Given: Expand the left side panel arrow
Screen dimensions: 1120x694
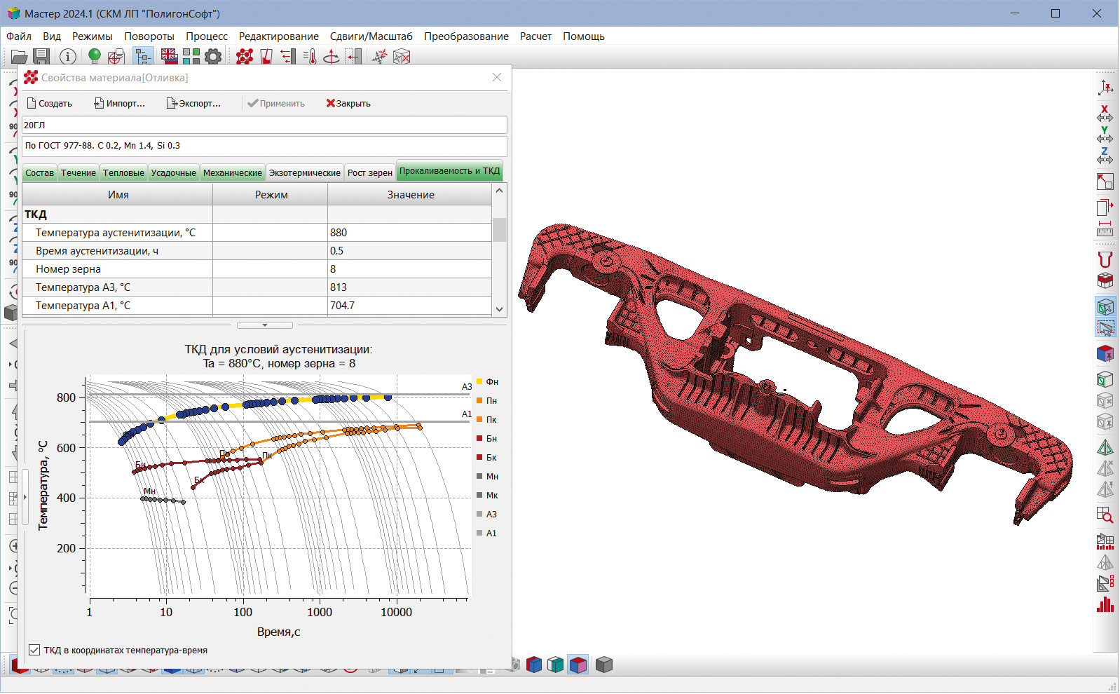Looking at the screenshot, I should 25,497.
